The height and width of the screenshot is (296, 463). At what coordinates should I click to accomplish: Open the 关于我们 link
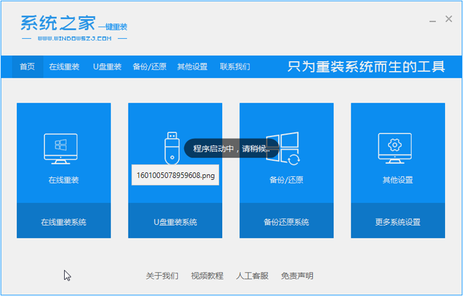tap(162, 276)
